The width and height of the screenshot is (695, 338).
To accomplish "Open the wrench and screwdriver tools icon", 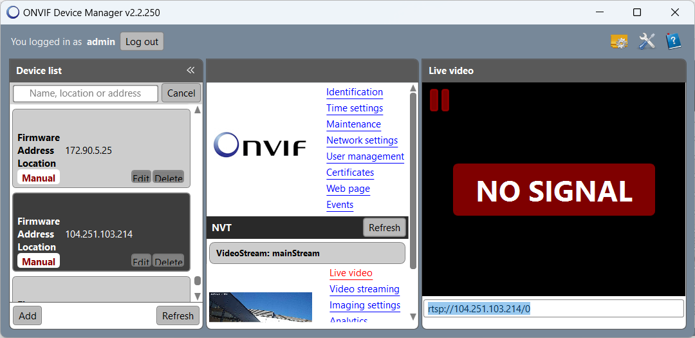I will [x=646, y=42].
